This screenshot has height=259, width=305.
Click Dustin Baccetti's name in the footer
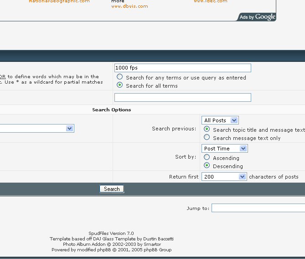point(158,239)
